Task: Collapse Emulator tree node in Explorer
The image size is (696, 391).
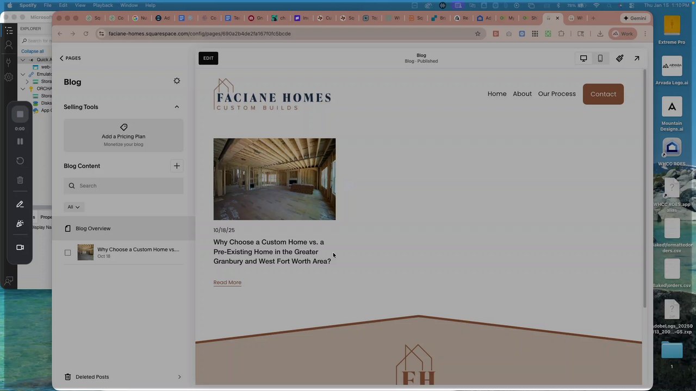Action: click(x=23, y=74)
